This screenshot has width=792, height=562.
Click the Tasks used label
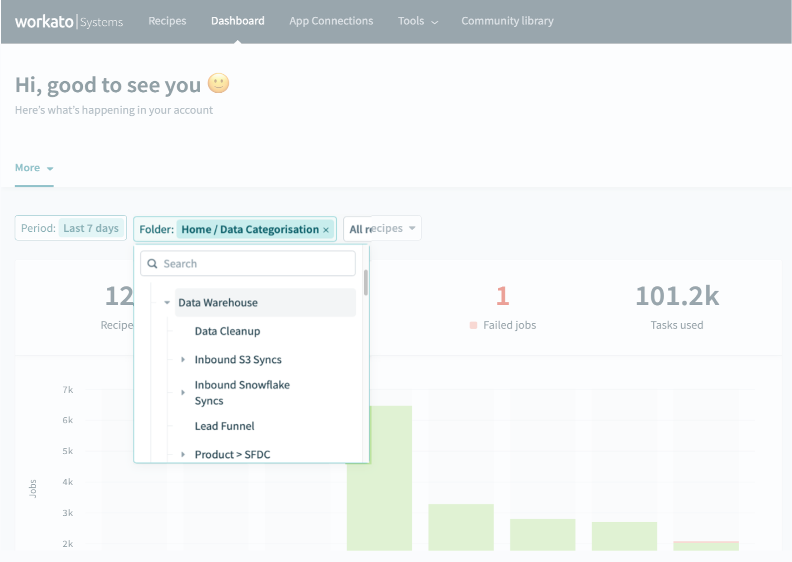pos(677,325)
